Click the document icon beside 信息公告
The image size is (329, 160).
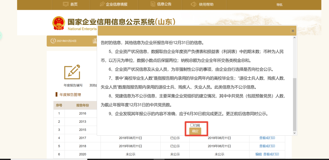[153, 4]
